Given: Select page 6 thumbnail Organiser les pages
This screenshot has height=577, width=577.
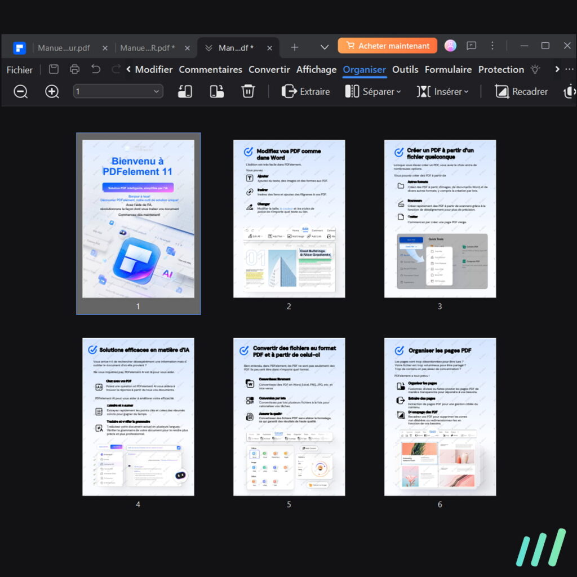Looking at the screenshot, I should click(440, 416).
